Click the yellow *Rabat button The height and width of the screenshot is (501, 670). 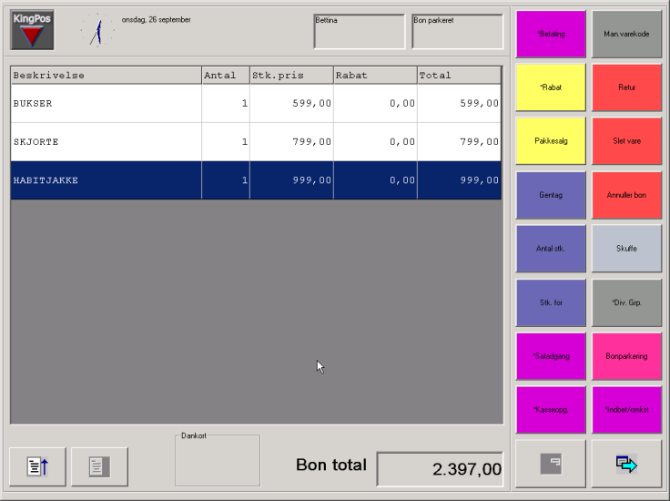pyautogui.click(x=551, y=87)
